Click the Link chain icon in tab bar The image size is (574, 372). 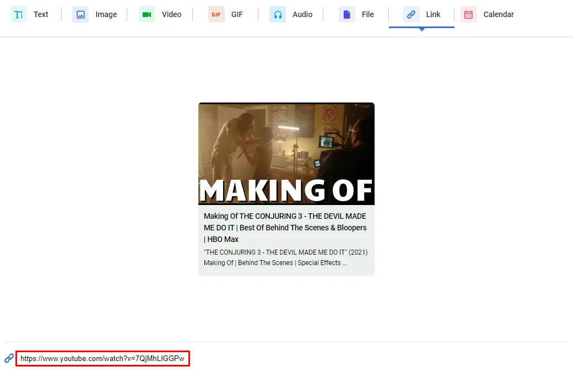(x=411, y=15)
